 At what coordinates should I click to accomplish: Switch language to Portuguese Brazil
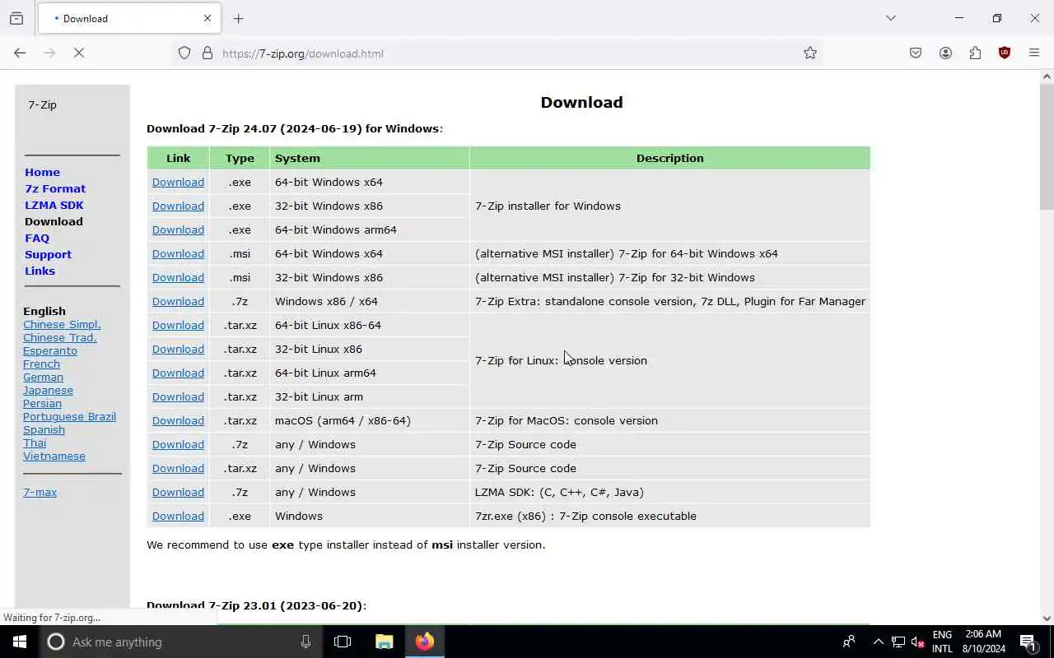(x=69, y=416)
